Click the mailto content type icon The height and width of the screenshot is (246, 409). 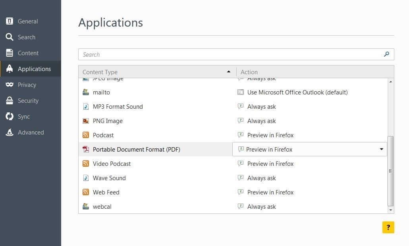tap(86, 92)
